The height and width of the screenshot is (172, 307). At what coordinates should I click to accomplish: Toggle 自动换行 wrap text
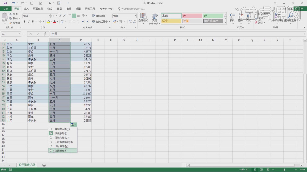click(x=99, y=15)
